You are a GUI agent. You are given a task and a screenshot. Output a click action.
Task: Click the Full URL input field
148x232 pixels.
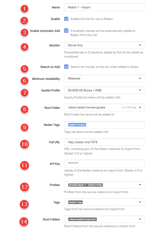coord(104,142)
